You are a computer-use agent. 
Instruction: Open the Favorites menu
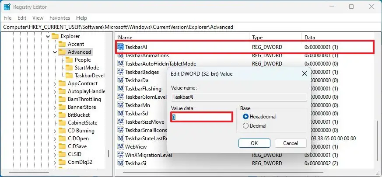[60, 18]
